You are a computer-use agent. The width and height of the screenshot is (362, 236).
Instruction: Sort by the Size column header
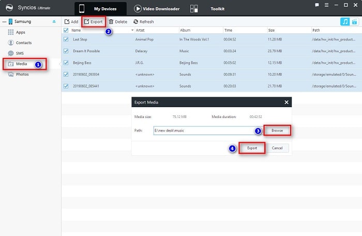(x=271, y=31)
